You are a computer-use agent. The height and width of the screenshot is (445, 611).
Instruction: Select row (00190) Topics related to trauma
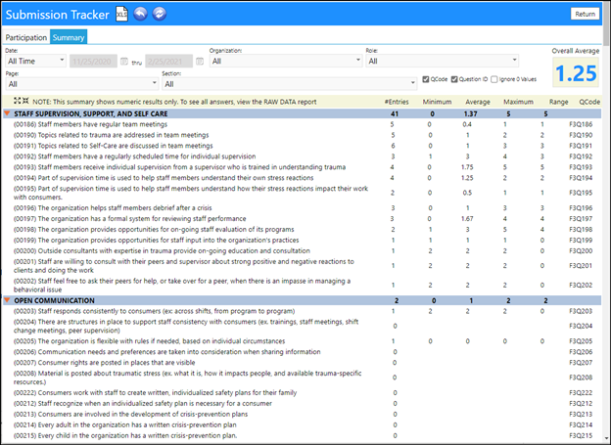click(302, 135)
